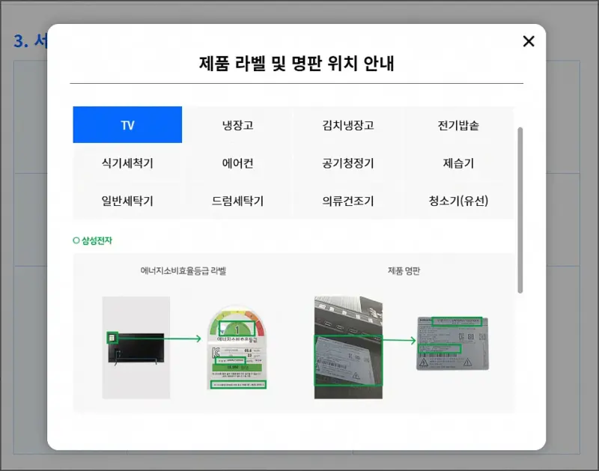
Task: Switch to the 공기청정기 tab
Action: [x=348, y=163]
